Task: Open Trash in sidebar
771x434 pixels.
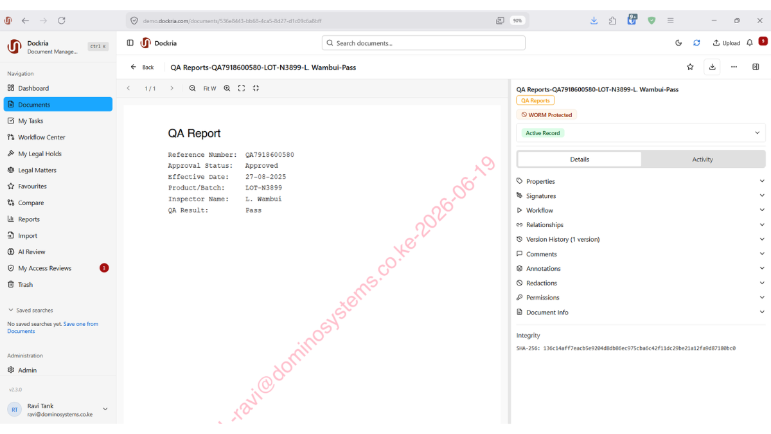Action: point(58,284)
